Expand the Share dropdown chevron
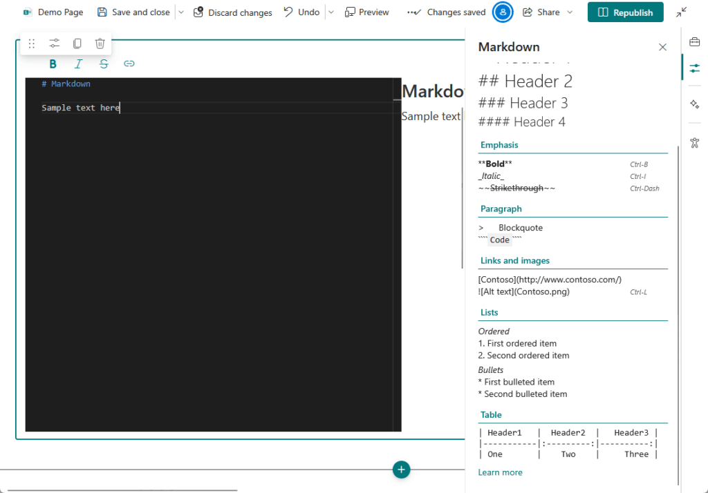 (570, 12)
